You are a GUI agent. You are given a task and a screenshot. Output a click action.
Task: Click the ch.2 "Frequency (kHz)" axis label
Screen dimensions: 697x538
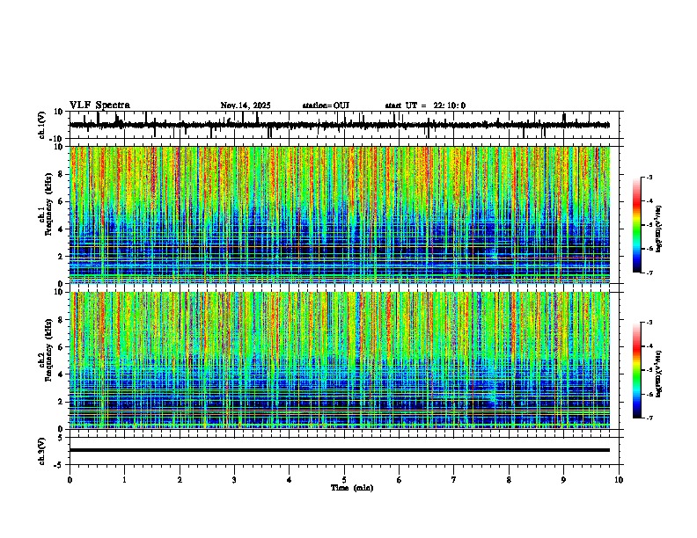(x=48, y=350)
